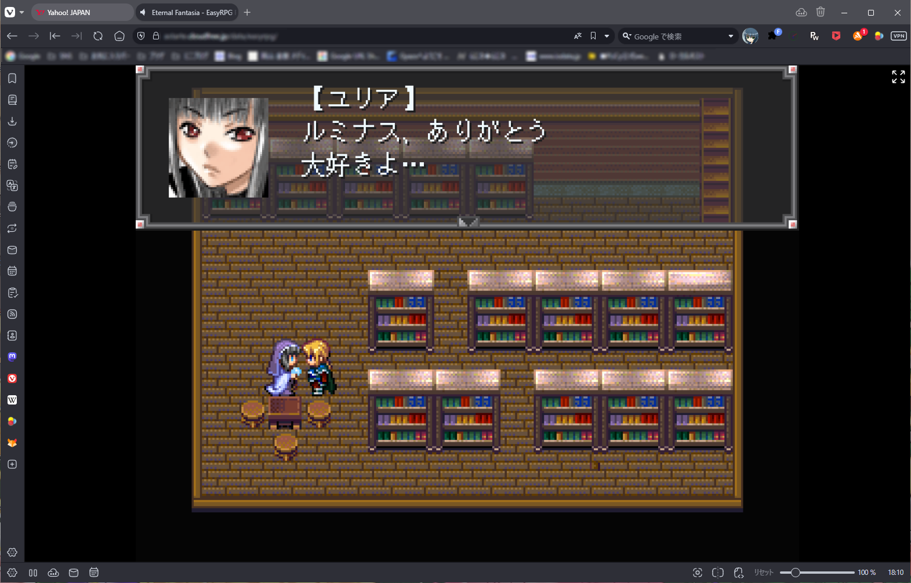Open the Translate panel in the sidebar
The height and width of the screenshot is (583, 911).
click(12, 185)
